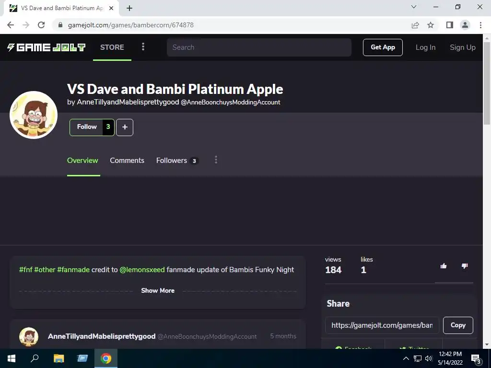Open the notification center icon
Image resolution: width=491 pixels, height=368 pixels.
tap(476, 358)
